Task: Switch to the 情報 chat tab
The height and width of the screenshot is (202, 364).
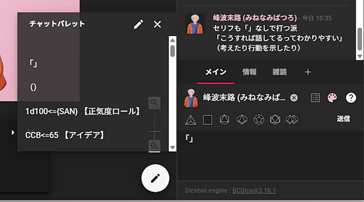Action: click(249, 72)
